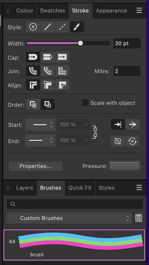Screen dimensions: 149x265
Task: Switch to the Swatches tab
Action: pos(53,11)
